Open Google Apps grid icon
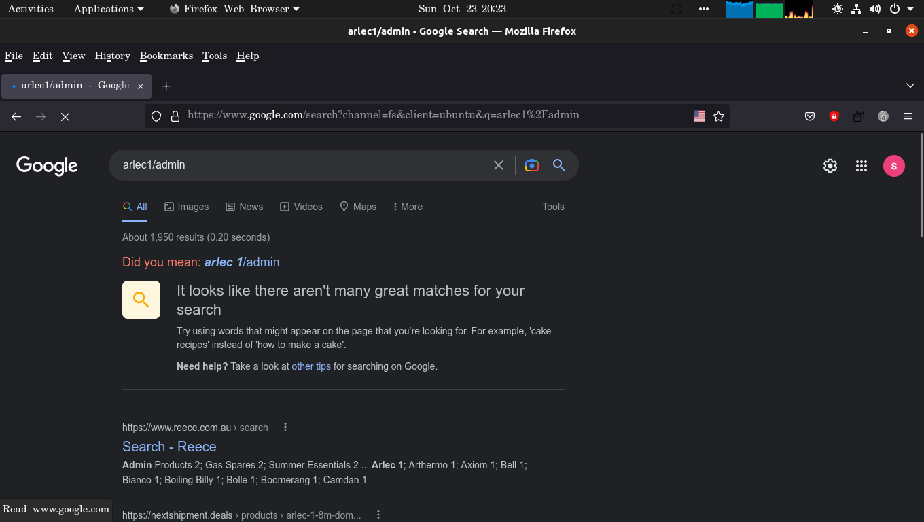 (x=861, y=166)
